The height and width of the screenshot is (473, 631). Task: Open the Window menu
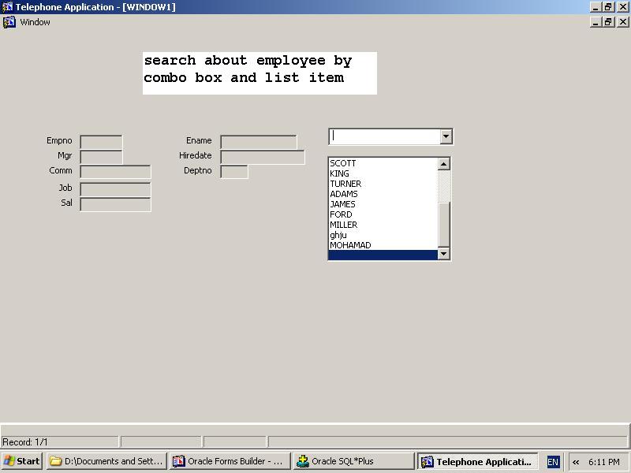(x=35, y=22)
